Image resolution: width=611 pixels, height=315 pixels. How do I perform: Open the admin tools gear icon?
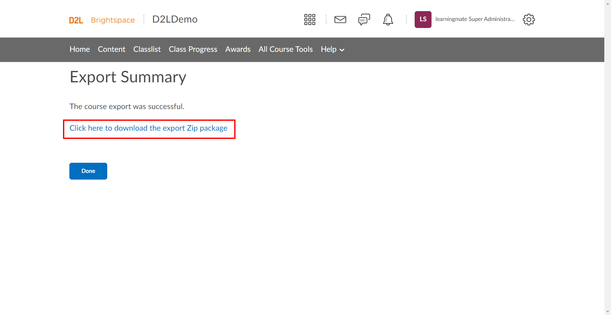click(x=529, y=19)
